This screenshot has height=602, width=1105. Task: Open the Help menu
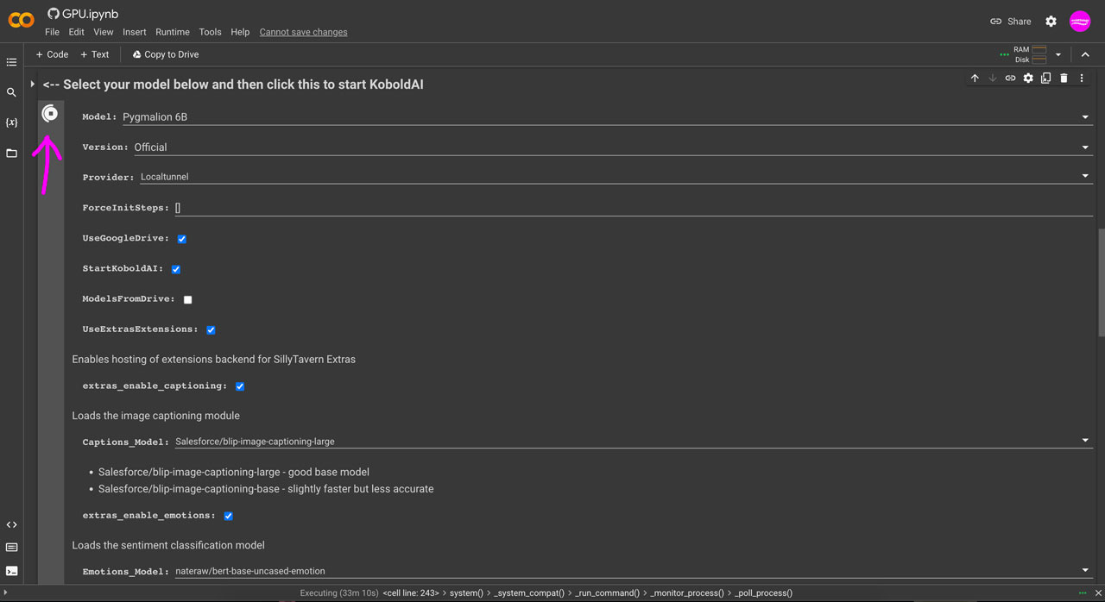(240, 32)
